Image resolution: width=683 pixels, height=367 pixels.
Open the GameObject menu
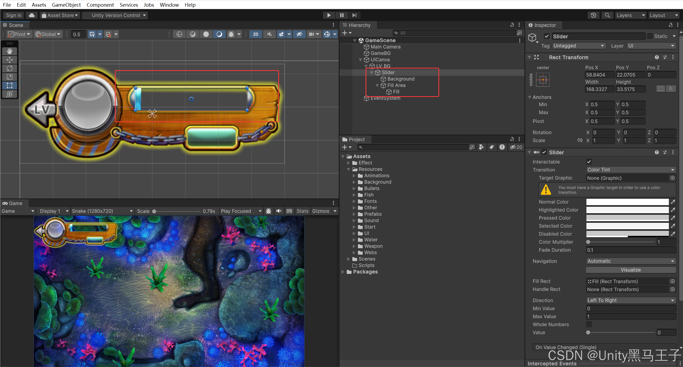click(66, 5)
